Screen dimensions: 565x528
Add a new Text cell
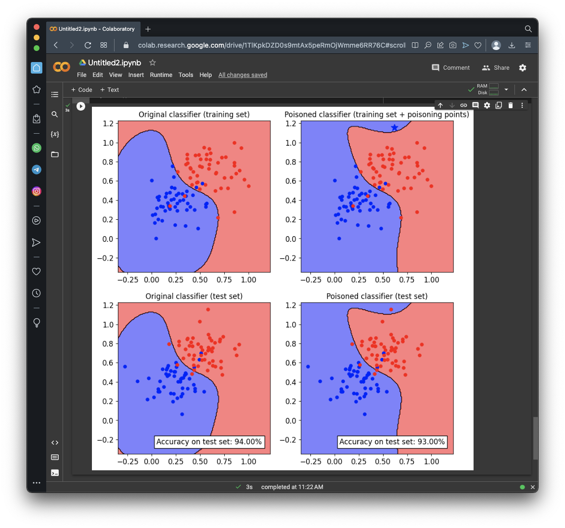pyautogui.click(x=110, y=89)
